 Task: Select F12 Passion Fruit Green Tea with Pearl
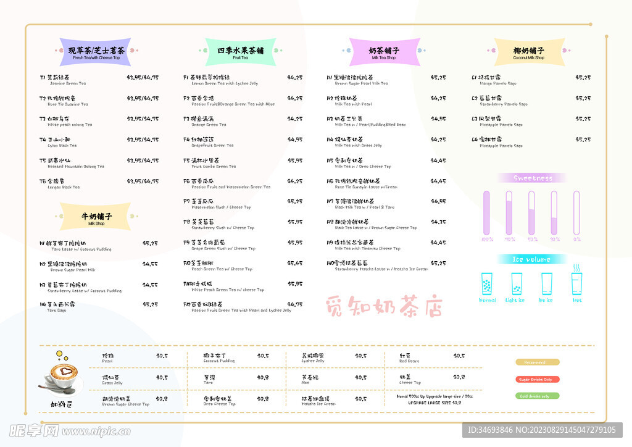pos(243,307)
